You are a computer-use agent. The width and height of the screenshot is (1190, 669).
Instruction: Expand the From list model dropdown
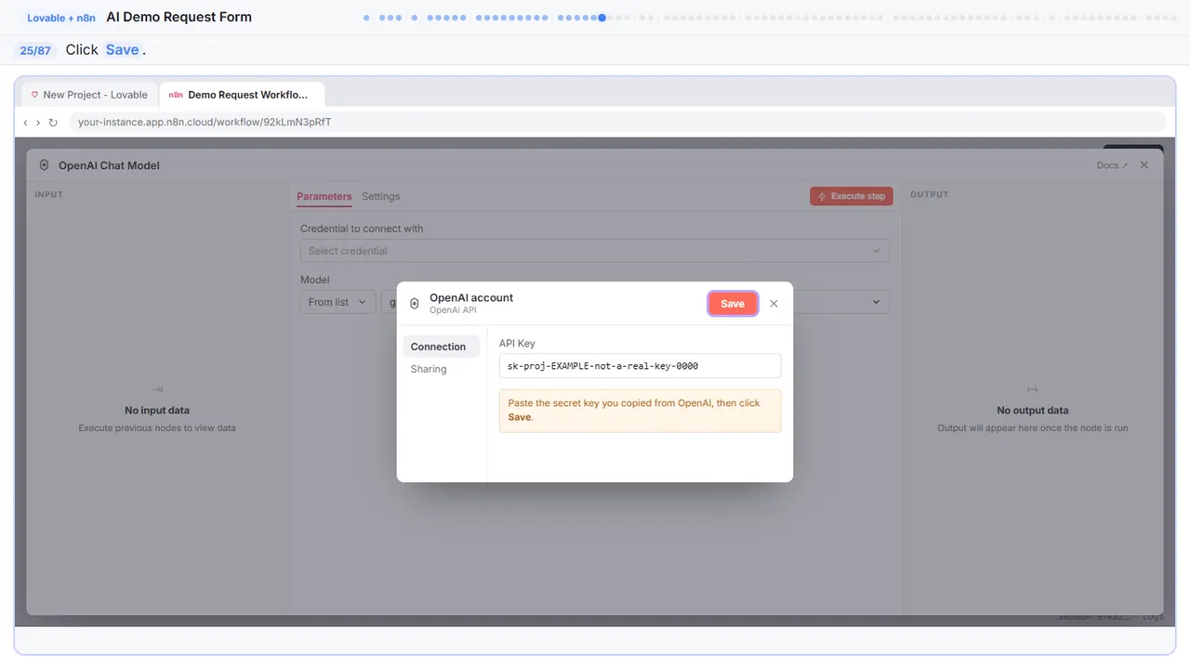click(x=337, y=302)
